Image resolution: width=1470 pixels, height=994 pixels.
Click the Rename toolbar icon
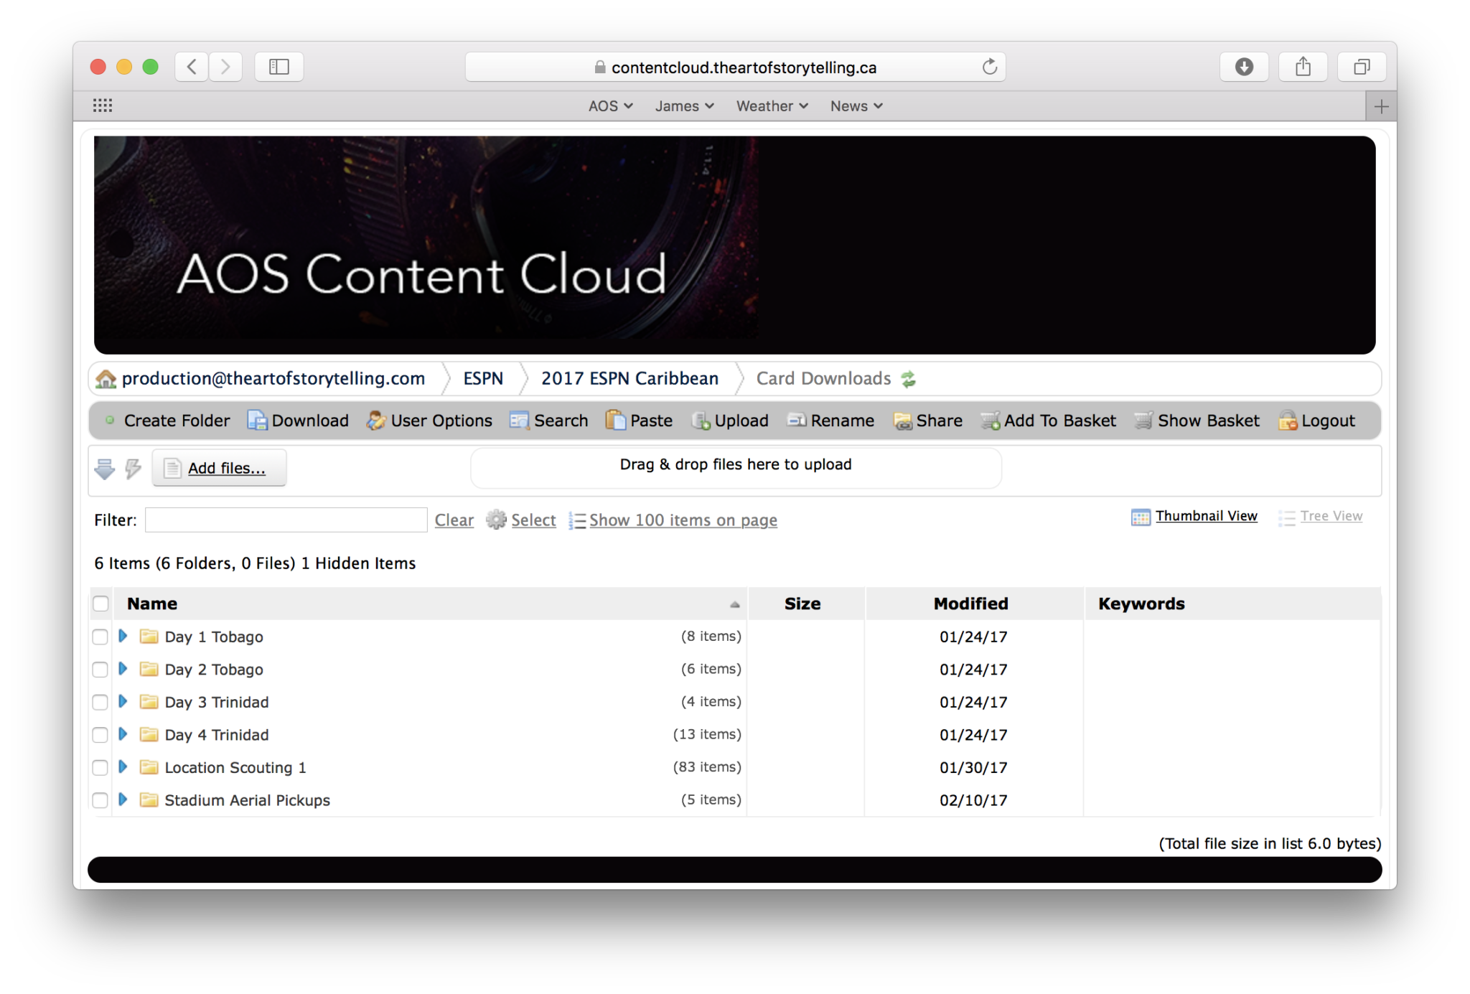click(797, 421)
